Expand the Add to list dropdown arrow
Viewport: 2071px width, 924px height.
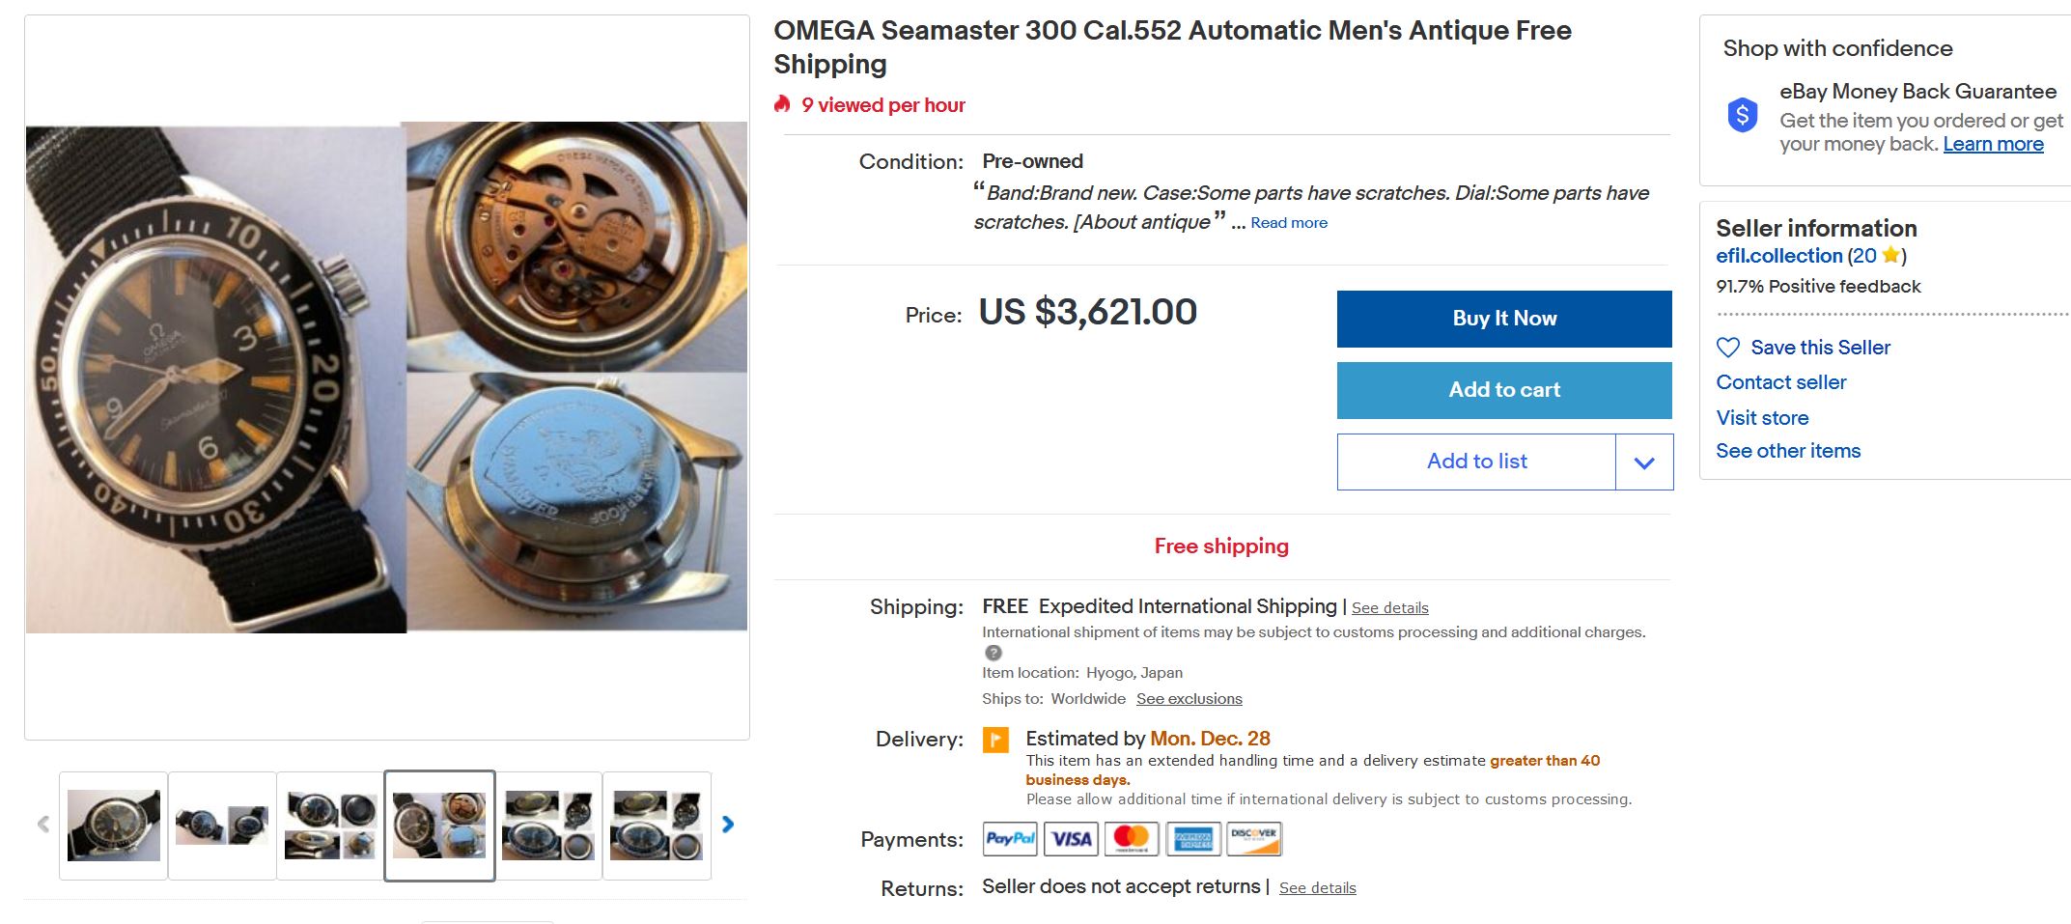[1644, 462]
